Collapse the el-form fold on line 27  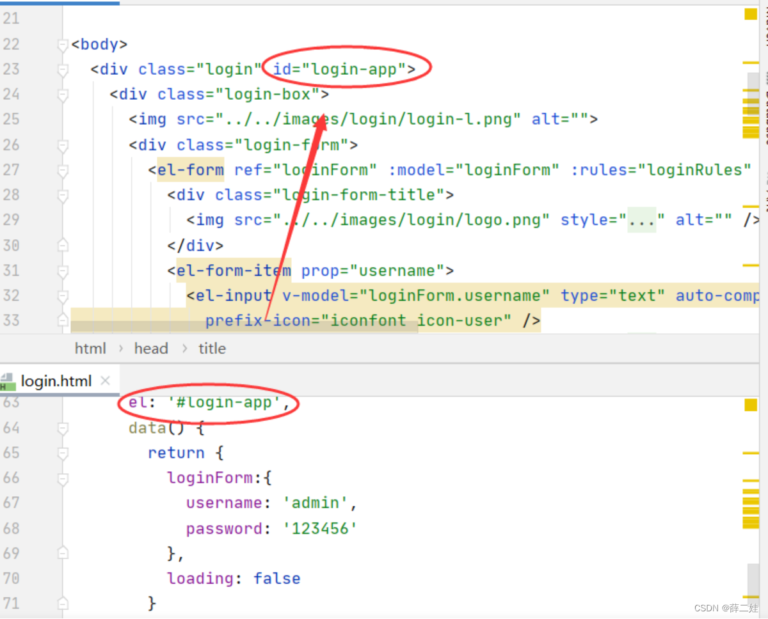pyautogui.click(x=63, y=171)
